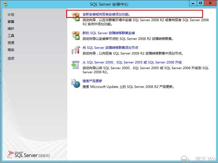Click the description starting 启动向导以将 SQL Server 2000
The height and width of the screenshot is (163, 218).
click(x=146, y=70)
